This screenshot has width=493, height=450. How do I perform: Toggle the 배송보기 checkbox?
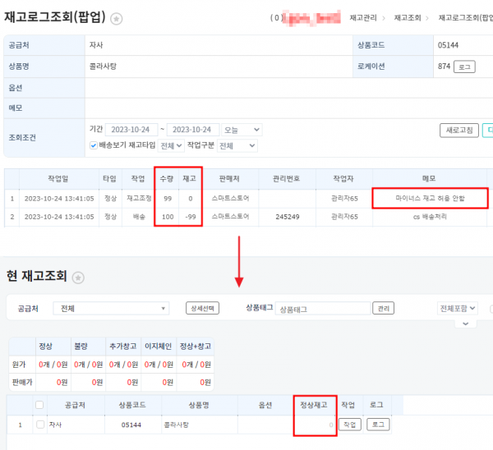[x=94, y=145]
